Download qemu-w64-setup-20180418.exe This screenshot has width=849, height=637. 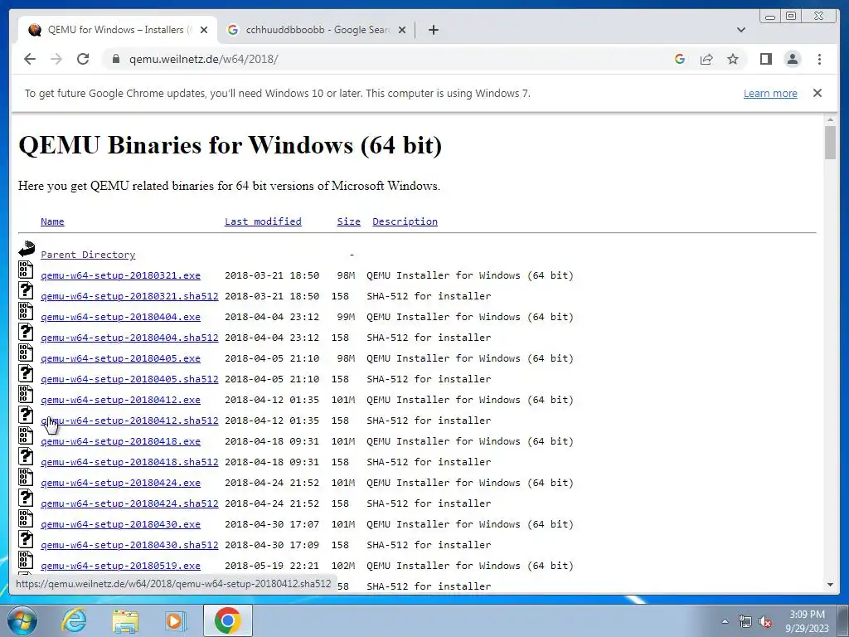click(120, 441)
